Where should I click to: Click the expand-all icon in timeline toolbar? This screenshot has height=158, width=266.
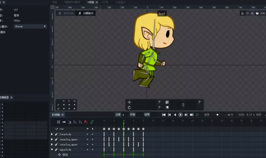click(59, 122)
